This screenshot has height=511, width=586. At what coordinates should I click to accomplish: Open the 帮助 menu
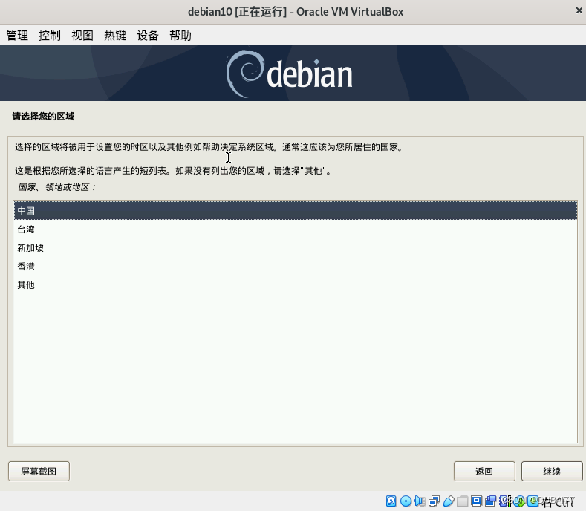click(180, 36)
